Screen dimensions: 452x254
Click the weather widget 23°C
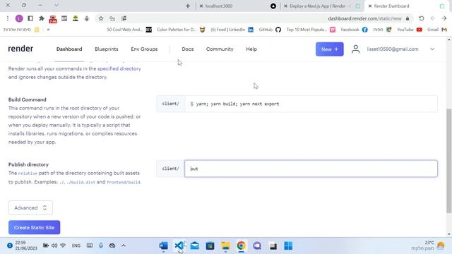coord(428,246)
